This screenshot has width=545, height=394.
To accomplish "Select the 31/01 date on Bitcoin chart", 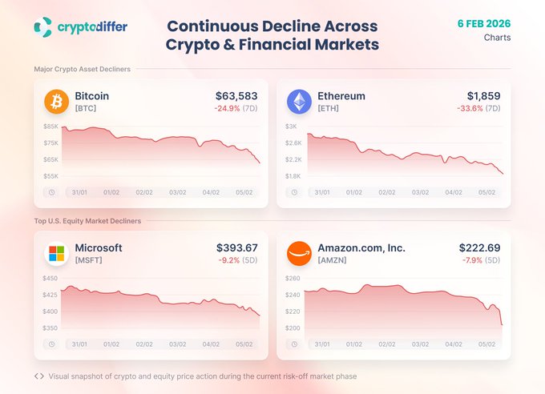I will click(79, 192).
